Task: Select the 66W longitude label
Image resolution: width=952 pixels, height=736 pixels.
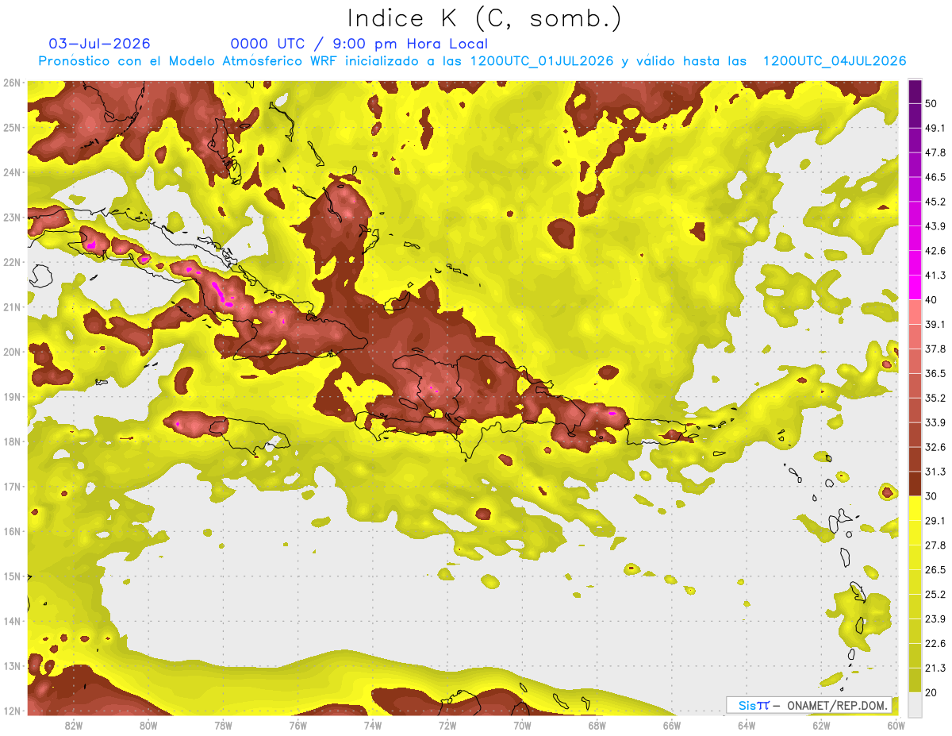Action: point(671,725)
